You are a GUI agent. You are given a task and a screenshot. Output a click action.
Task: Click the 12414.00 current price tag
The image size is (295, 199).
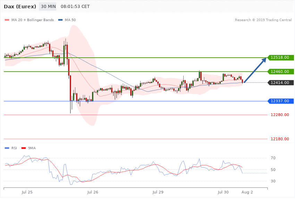tap(280, 83)
